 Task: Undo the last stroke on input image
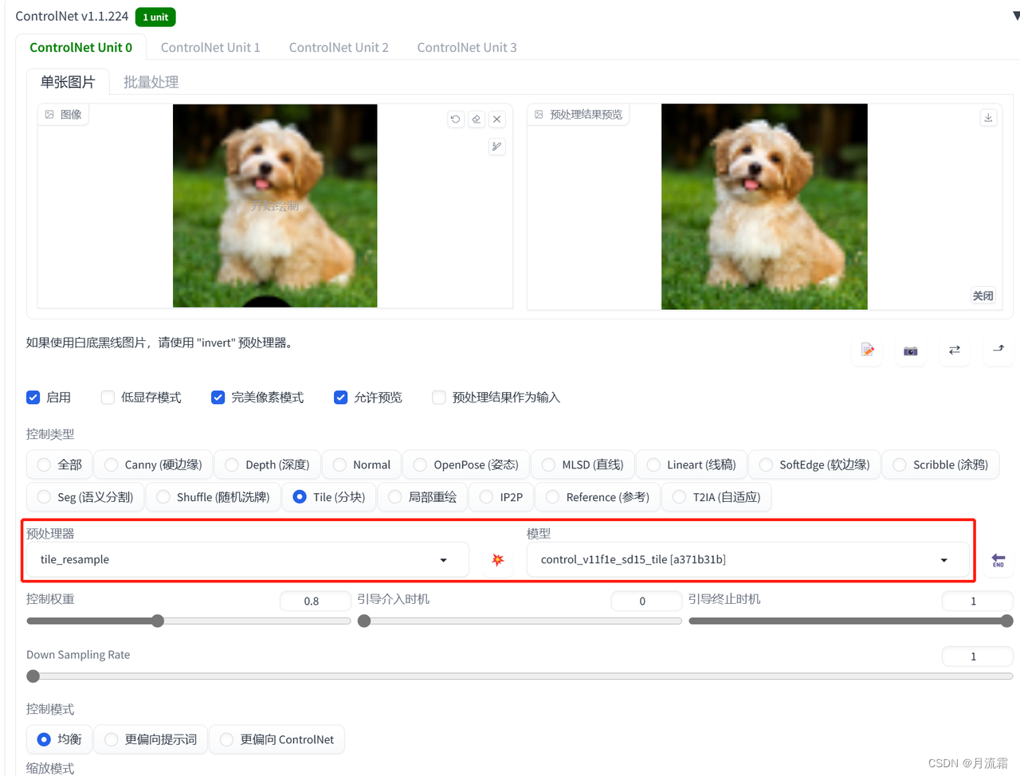tap(455, 120)
